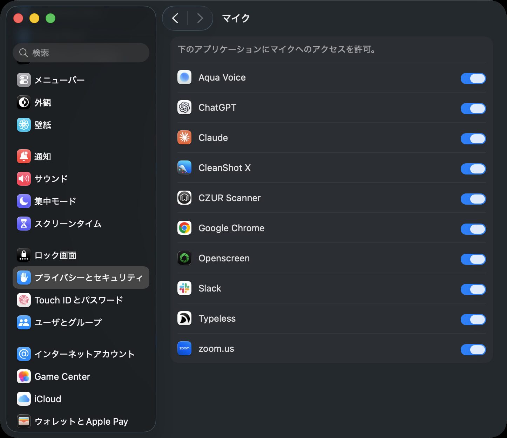Open 通知 settings
Screen dimensions: 507x438
click(81, 156)
